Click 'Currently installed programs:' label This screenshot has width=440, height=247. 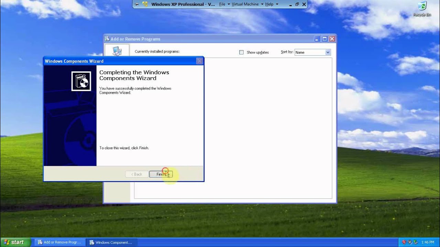tap(157, 51)
